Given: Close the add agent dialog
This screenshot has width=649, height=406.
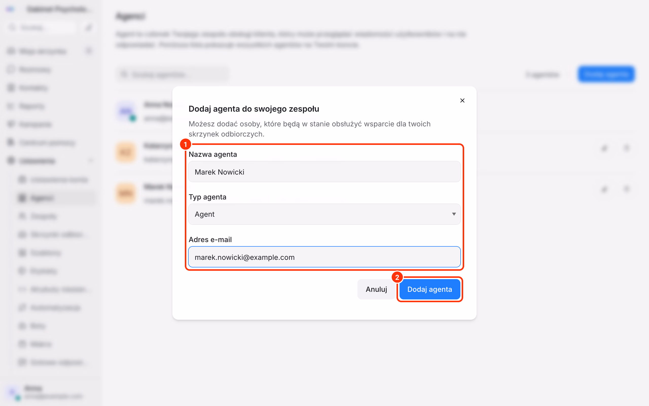Looking at the screenshot, I should coord(462,100).
